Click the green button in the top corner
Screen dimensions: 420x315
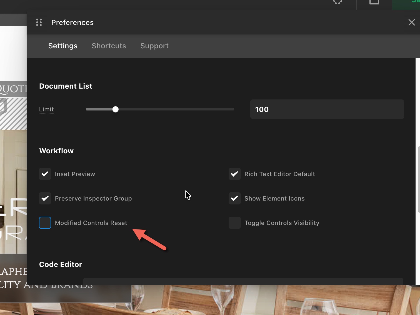(x=406, y=5)
